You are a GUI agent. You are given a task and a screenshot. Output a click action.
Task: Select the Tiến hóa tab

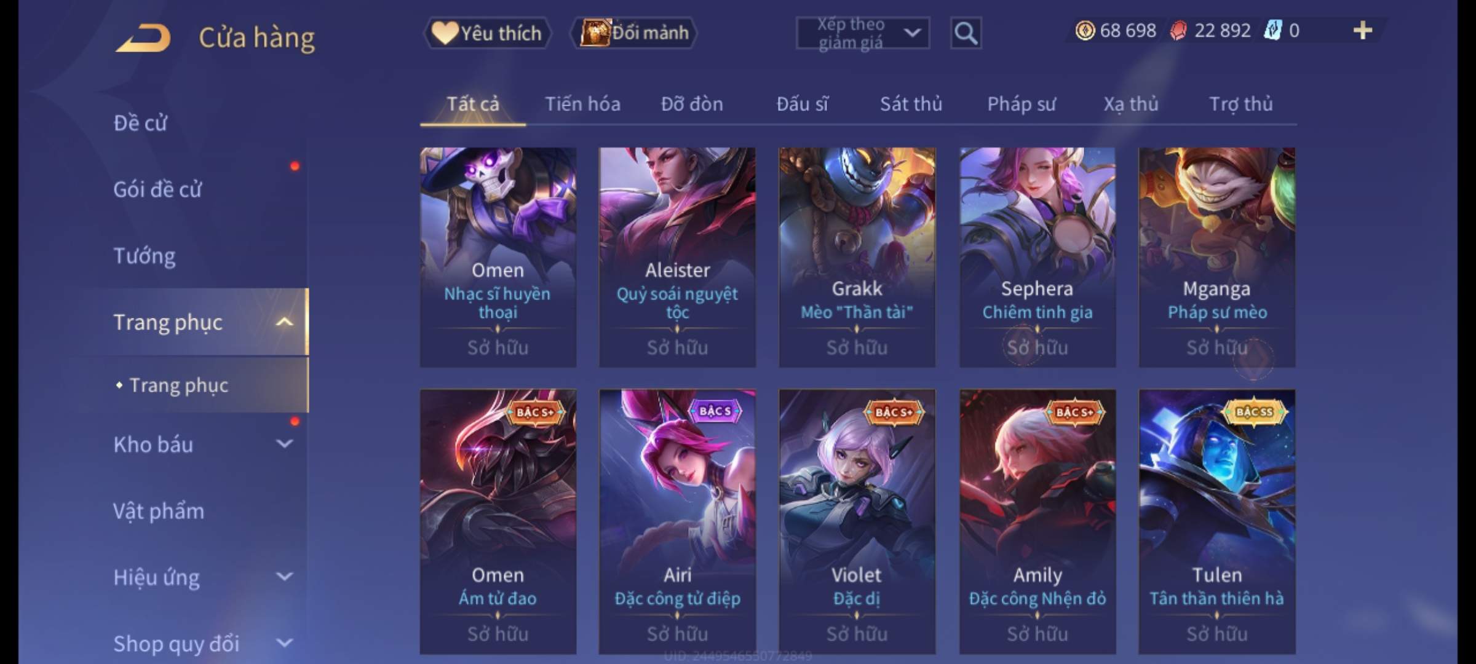point(582,104)
